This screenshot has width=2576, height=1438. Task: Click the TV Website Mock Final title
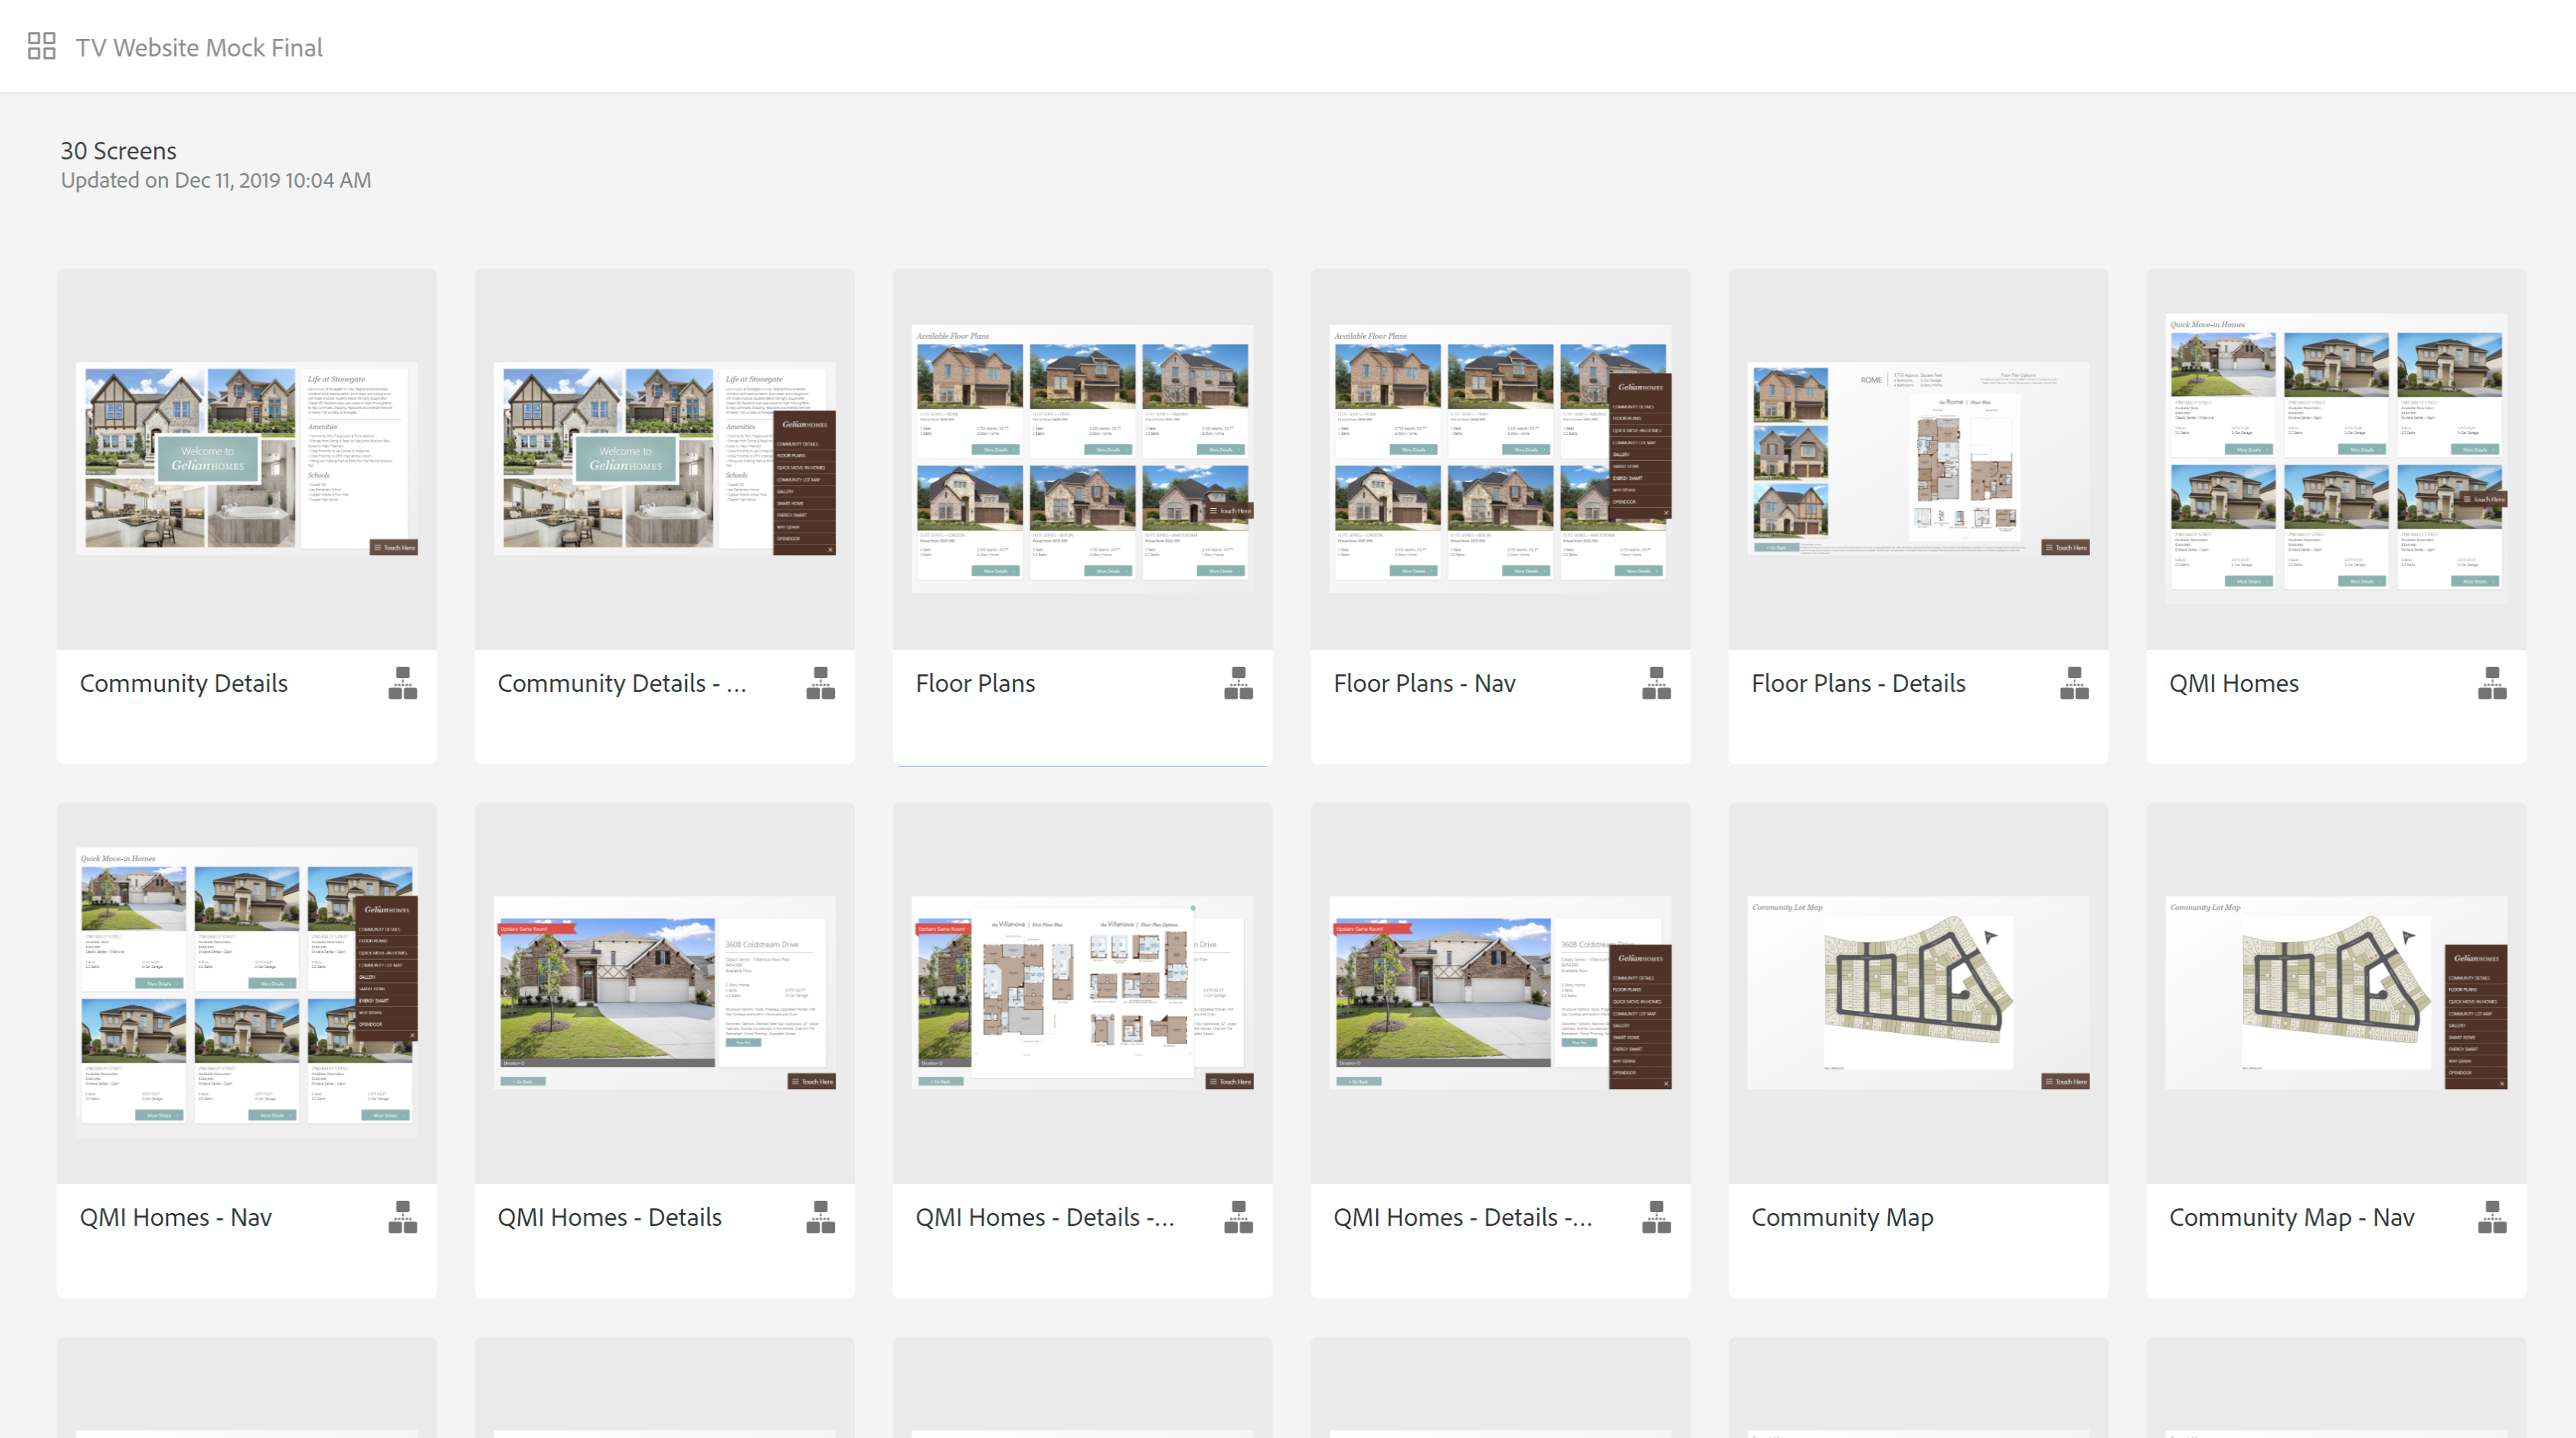click(199, 47)
